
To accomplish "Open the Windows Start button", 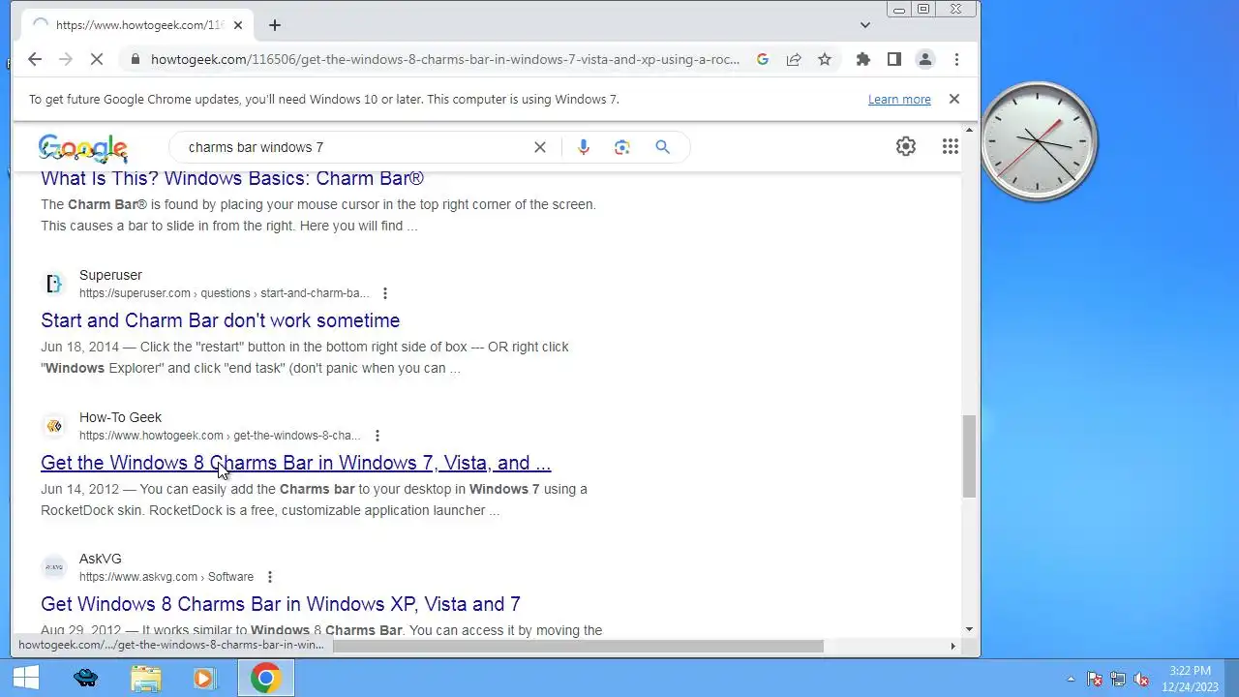I will click(26, 678).
